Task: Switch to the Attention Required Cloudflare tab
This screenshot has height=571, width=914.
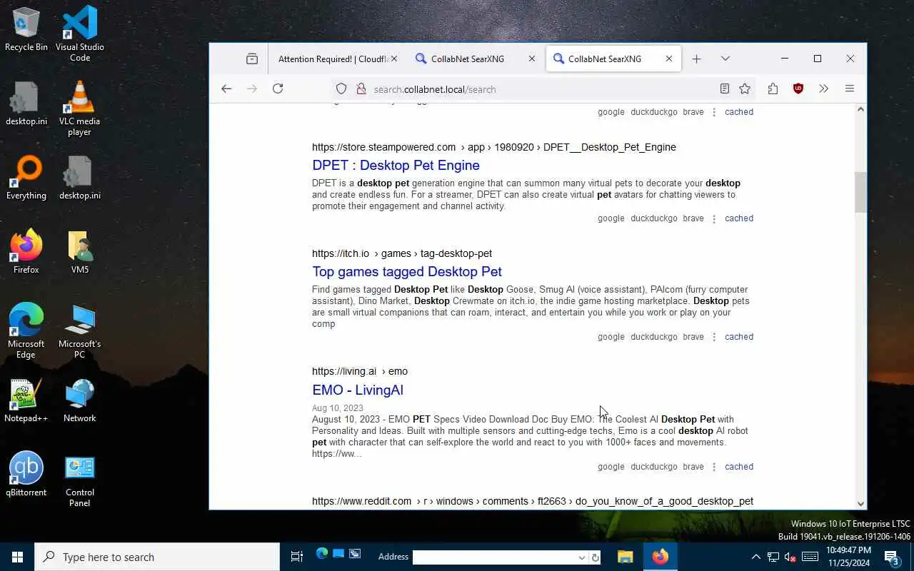Action: click(x=334, y=59)
